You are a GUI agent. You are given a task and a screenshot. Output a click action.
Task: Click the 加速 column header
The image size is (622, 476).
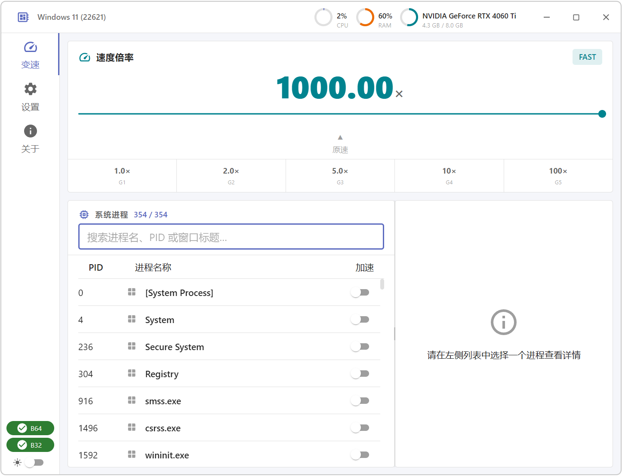tap(364, 268)
